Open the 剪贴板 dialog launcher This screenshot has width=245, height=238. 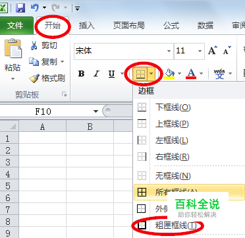pyautogui.click(x=64, y=94)
